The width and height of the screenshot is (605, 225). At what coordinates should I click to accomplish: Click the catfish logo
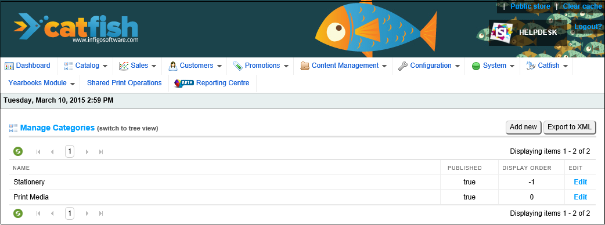[x=75, y=28]
